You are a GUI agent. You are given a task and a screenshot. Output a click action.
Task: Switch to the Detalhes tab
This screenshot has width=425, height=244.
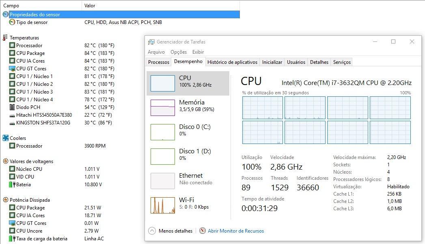[x=319, y=62]
